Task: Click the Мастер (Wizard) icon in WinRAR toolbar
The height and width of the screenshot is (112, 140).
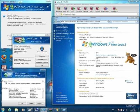Action: click(97, 9)
